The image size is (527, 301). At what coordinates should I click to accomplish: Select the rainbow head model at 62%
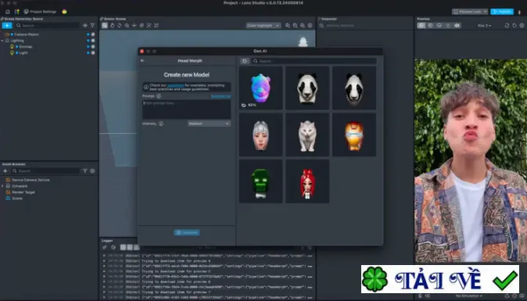260,88
